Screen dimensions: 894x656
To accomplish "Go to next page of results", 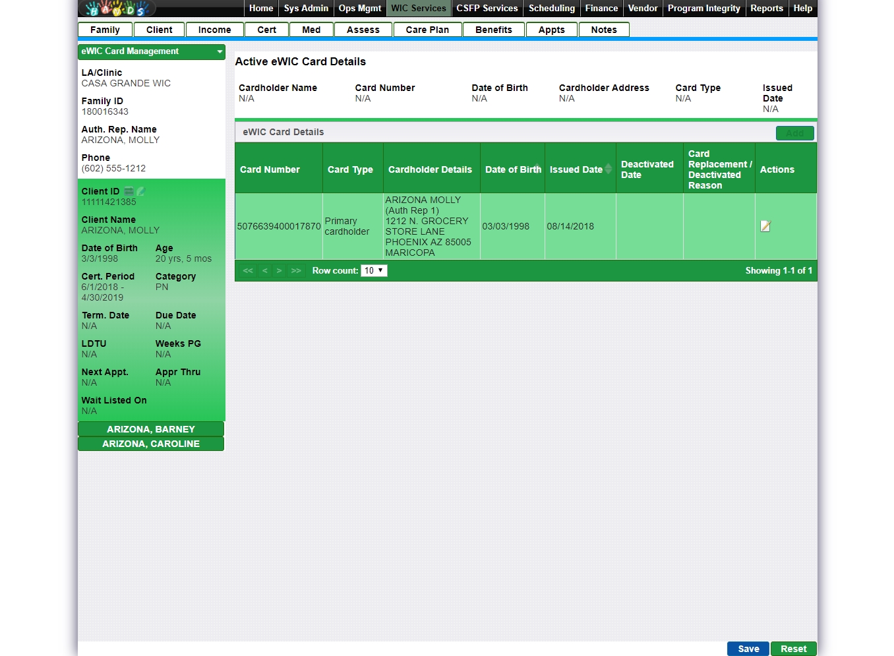I will tap(280, 271).
